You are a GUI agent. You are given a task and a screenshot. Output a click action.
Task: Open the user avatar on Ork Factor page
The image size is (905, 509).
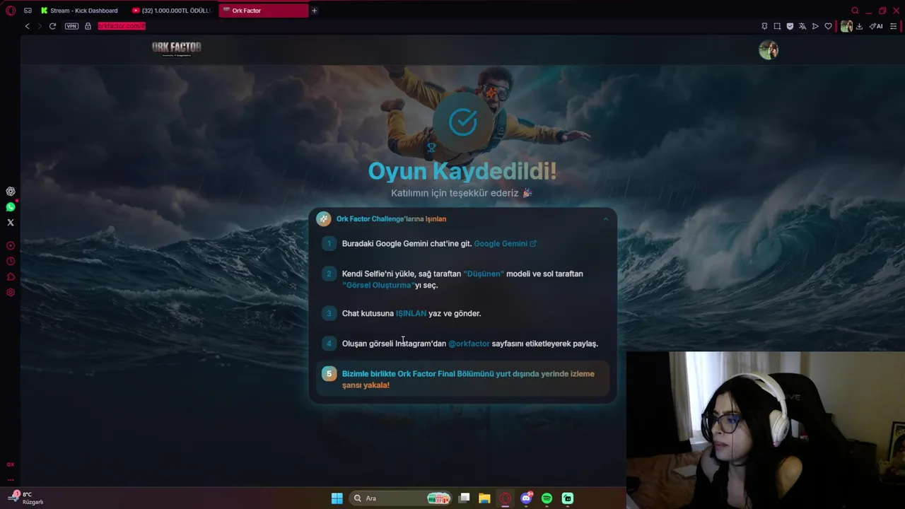[x=769, y=50]
